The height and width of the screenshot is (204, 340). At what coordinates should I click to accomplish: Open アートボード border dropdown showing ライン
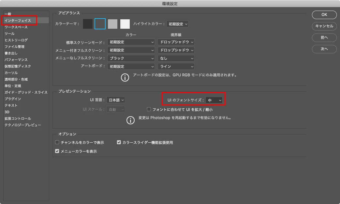tap(176, 66)
